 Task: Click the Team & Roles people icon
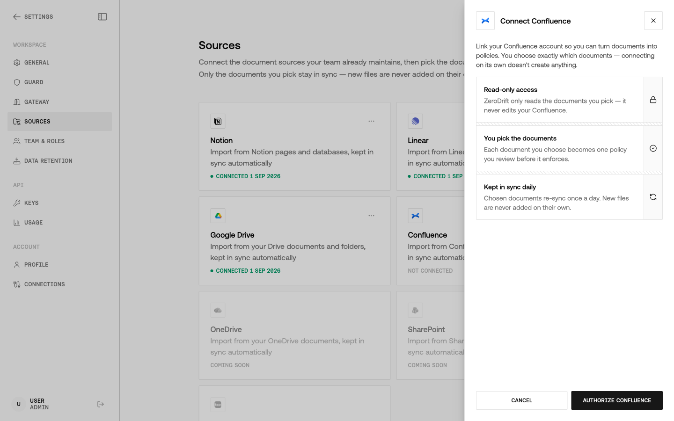pos(17,141)
